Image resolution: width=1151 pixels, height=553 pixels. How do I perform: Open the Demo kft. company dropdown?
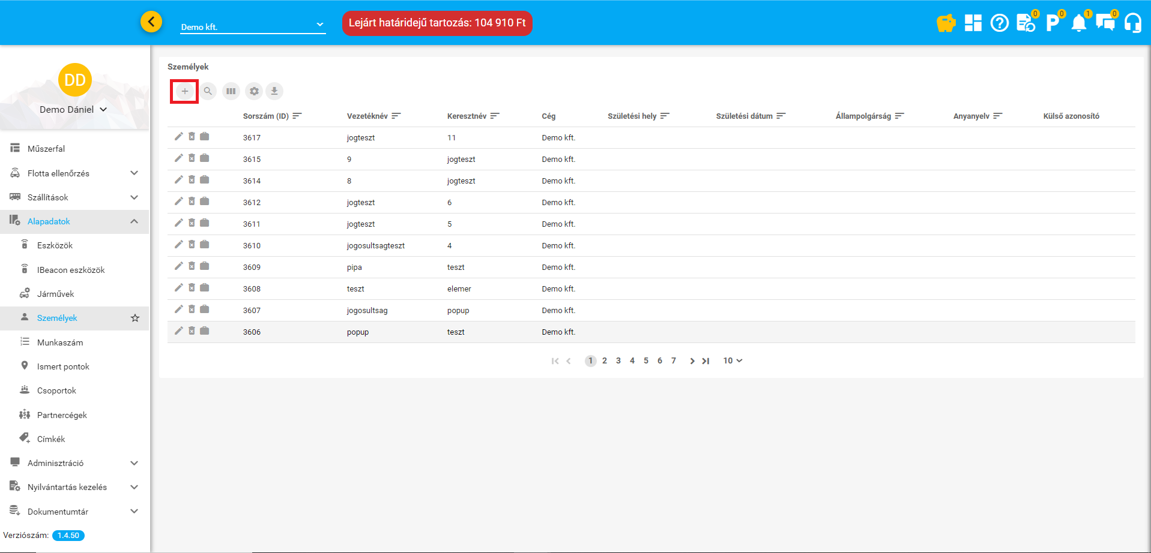click(x=252, y=26)
